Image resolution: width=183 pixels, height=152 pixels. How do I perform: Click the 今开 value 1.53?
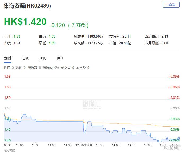(17, 36)
